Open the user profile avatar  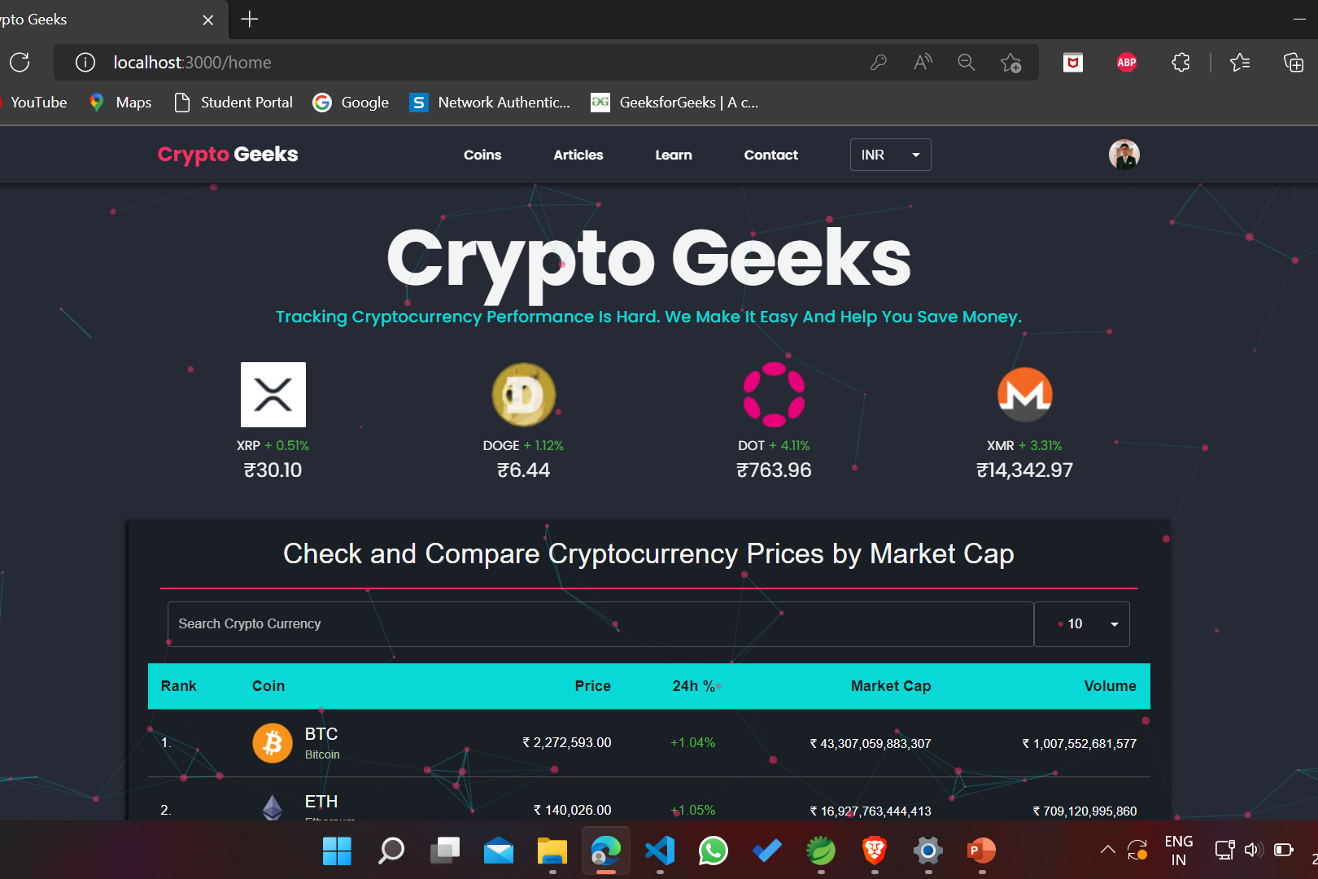tap(1124, 155)
